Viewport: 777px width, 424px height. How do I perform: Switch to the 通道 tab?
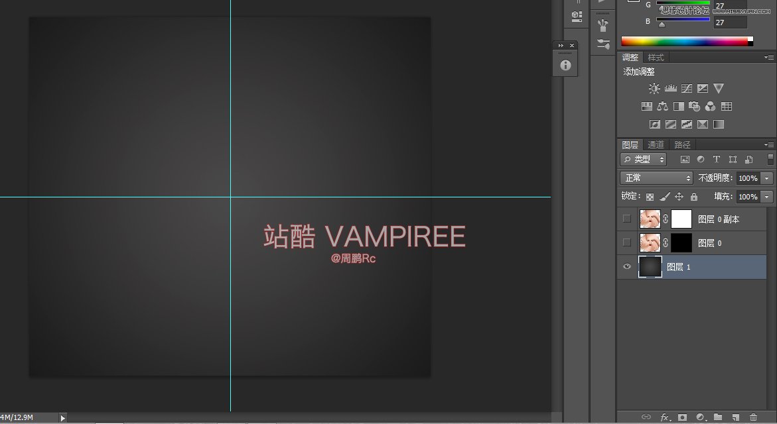tap(656, 144)
